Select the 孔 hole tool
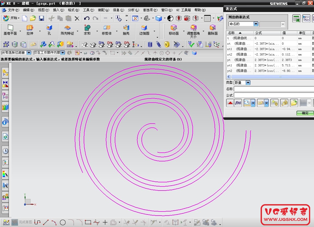The width and height of the screenshot is (314, 227). coord(49,30)
